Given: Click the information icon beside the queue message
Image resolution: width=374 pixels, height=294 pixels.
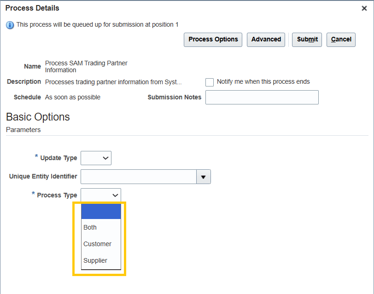Looking at the screenshot, I should (10, 24).
